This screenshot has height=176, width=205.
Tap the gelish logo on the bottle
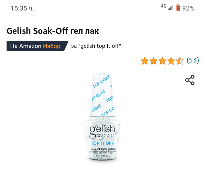(x=102, y=130)
